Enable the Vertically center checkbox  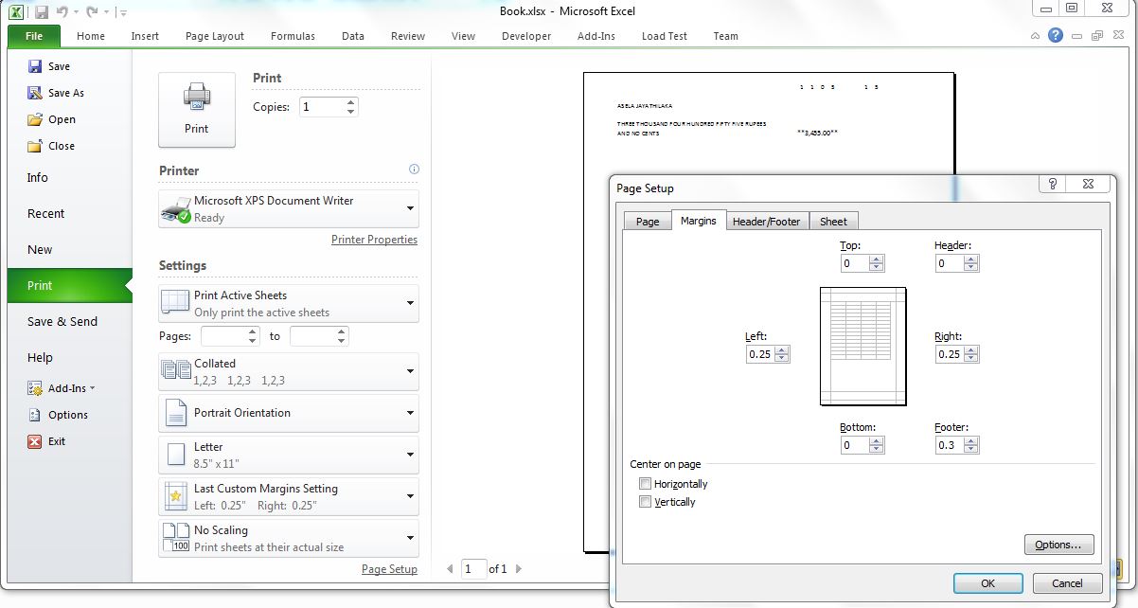pos(646,502)
